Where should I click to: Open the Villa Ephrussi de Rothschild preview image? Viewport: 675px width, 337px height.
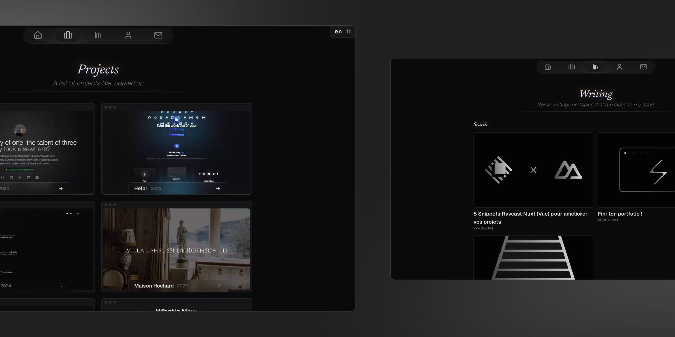click(x=177, y=243)
